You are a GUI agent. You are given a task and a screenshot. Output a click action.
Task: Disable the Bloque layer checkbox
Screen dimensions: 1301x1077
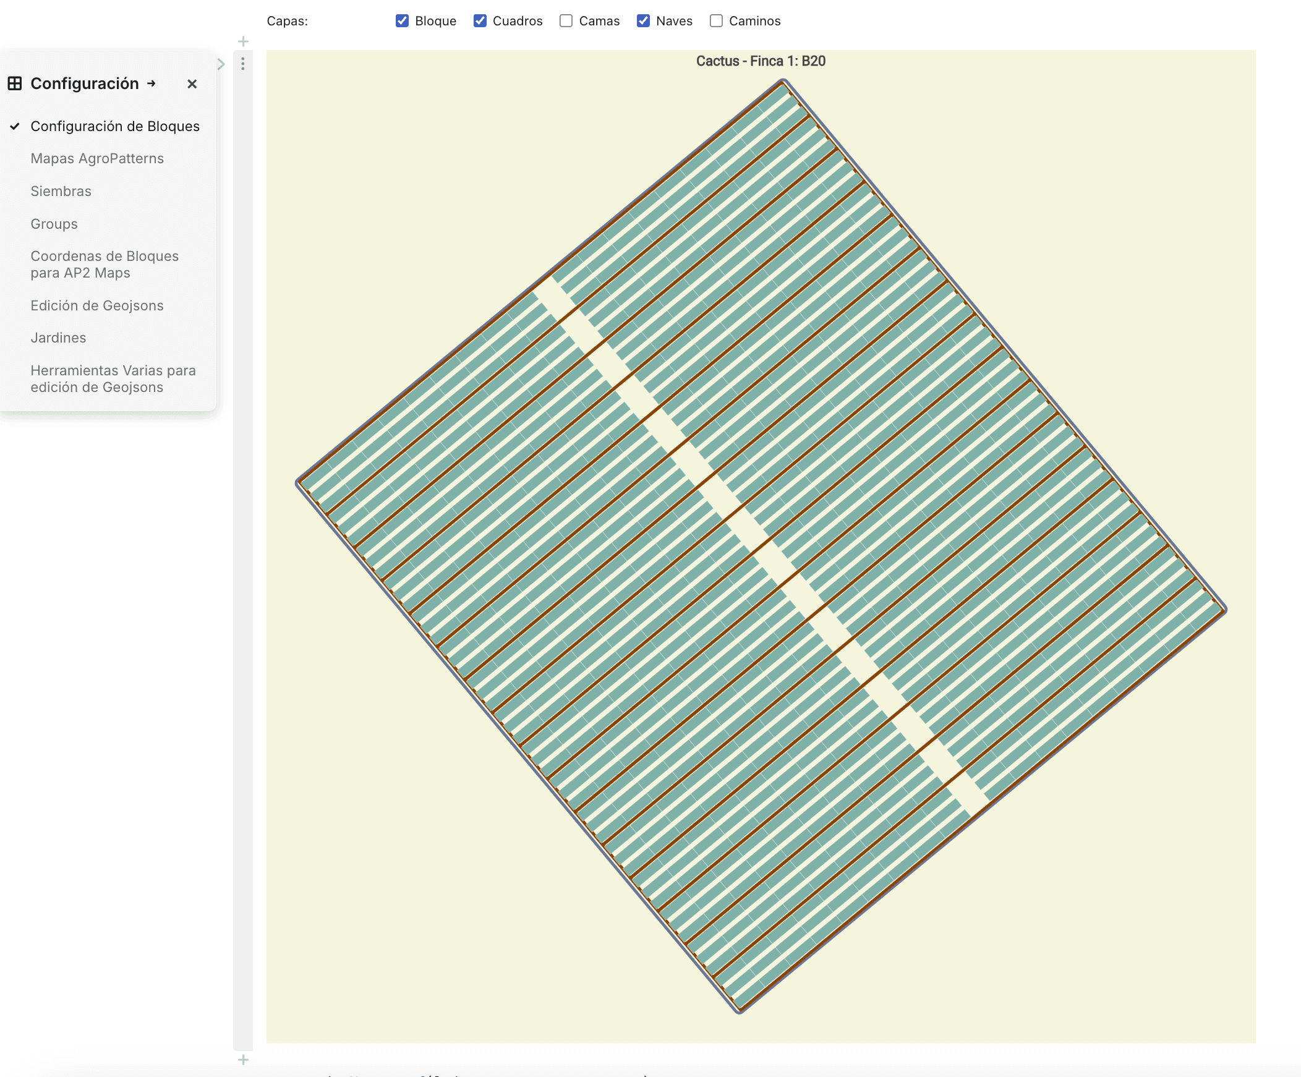coord(403,20)
